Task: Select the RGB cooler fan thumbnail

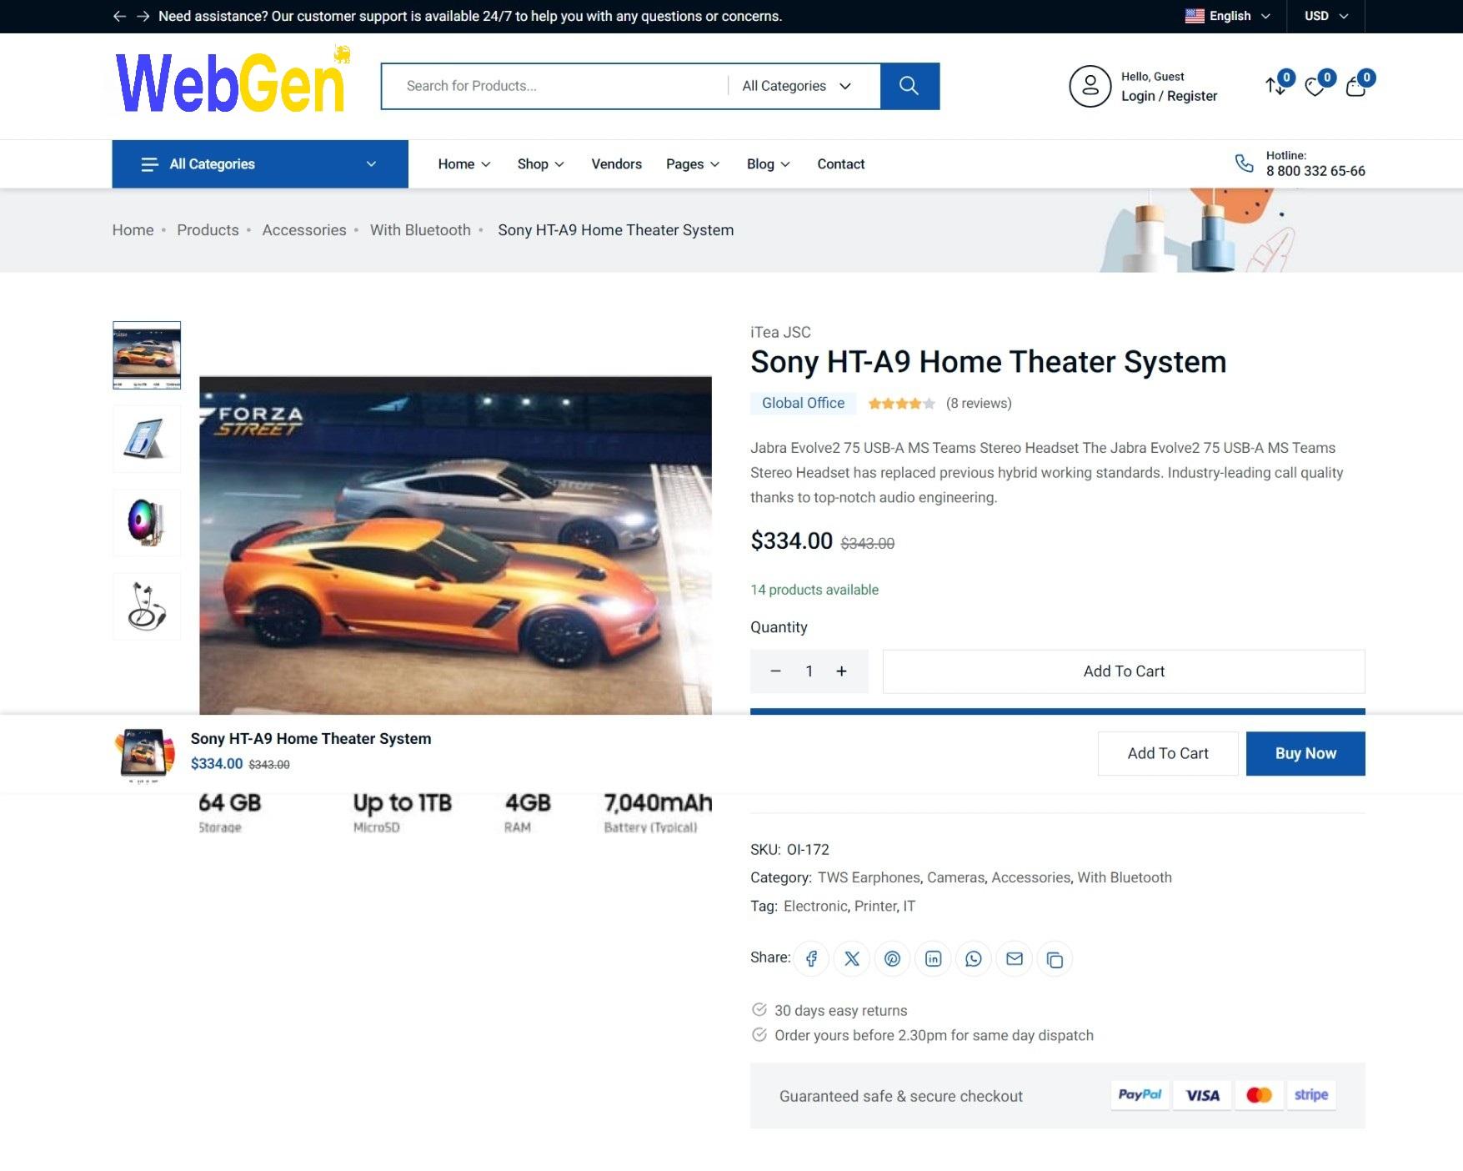Action: 147,522
